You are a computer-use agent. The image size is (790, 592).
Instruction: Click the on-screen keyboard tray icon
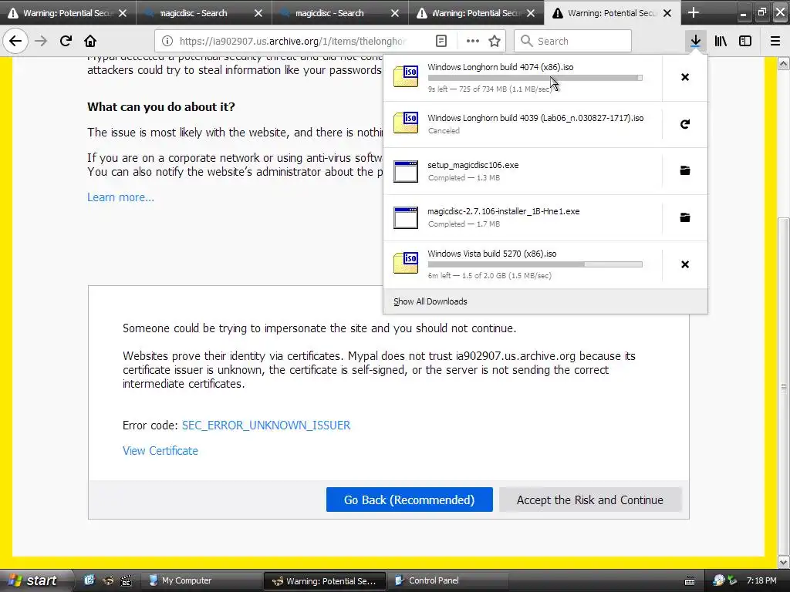(x=690, y=581)
